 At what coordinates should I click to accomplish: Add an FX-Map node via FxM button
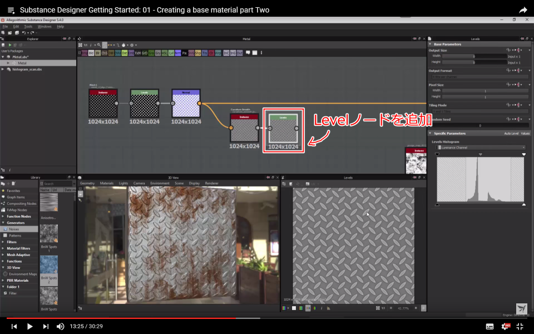coord(137,53)
